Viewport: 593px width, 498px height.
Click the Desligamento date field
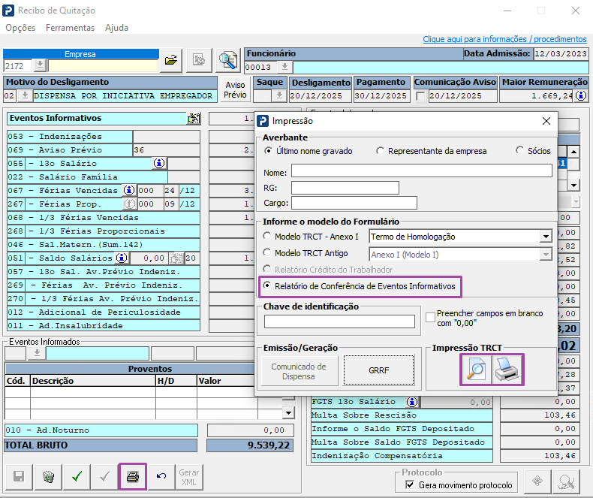click(321, 95)
